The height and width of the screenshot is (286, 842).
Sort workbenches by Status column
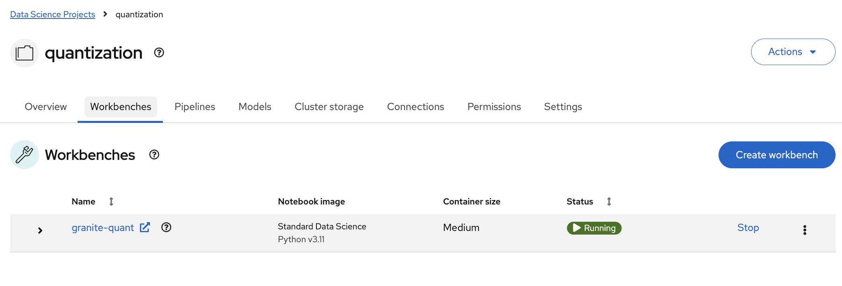609,202
